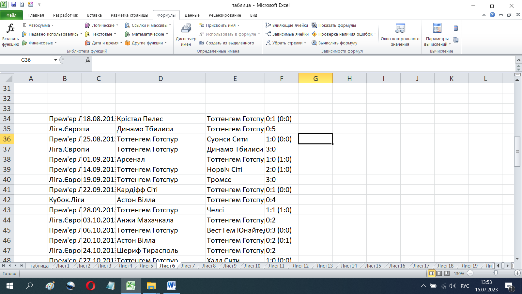Open the Data (Данные) ribbon tab
This screenshot has width=522, height=294.
pyautogui.click(x=192, y=15)
